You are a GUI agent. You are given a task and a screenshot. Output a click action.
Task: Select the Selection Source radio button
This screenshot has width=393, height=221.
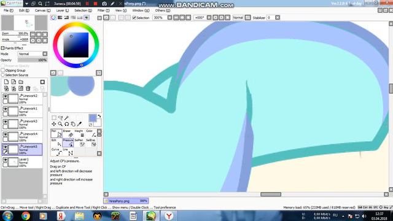[x=2, y=75]
